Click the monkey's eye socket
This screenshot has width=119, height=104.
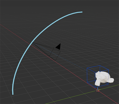[x=102, y=76]
